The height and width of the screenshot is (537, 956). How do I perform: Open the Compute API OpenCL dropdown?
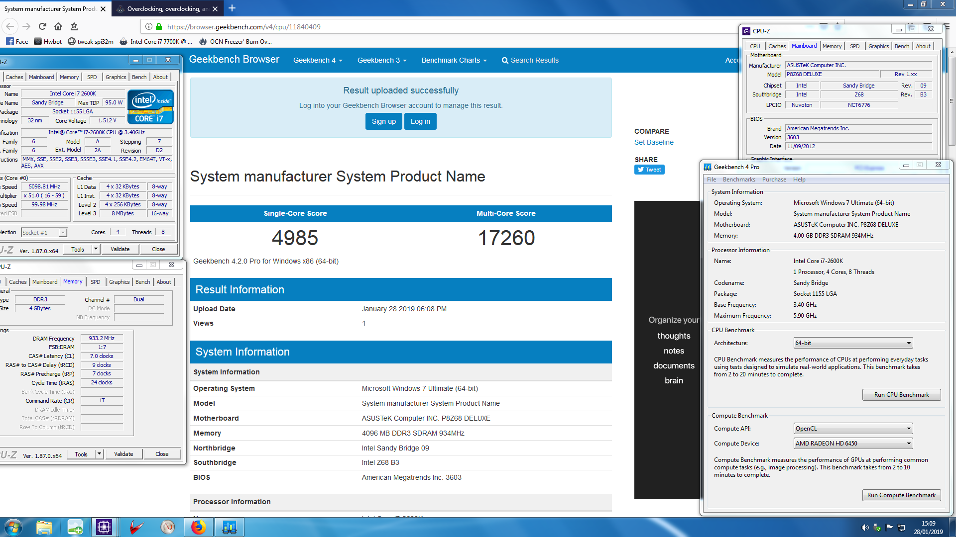click(x=853, y=429)
